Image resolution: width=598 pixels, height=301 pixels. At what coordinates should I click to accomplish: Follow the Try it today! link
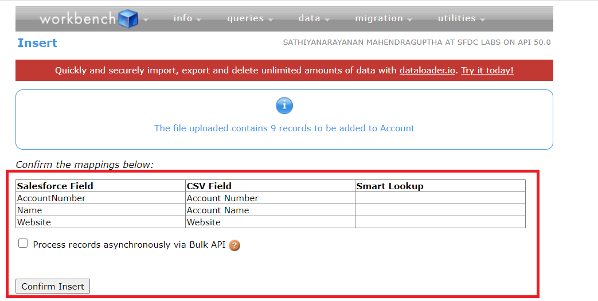point(487,71)
